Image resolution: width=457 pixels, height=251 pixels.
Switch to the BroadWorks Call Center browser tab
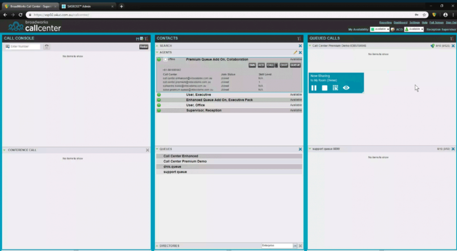pyautogui.click(x=30, y=6)
